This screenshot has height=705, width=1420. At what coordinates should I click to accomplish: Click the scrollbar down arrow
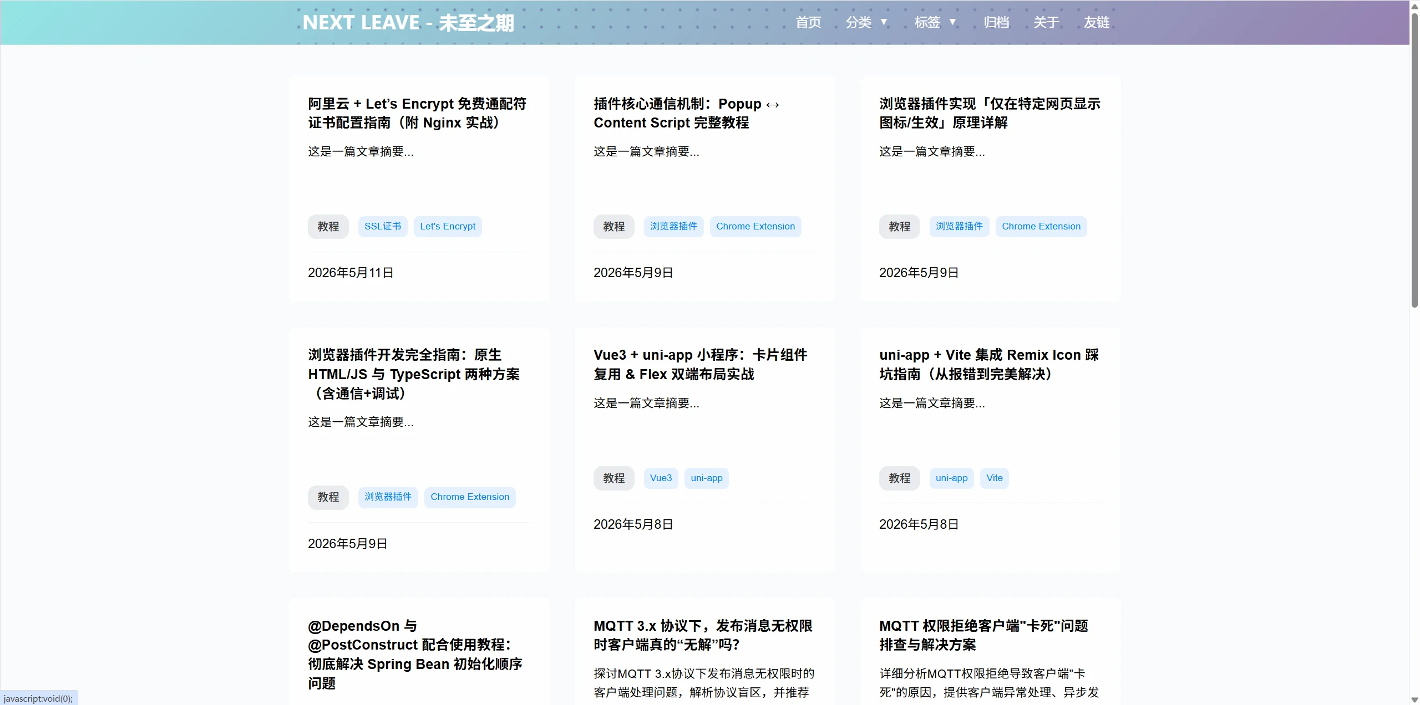click(1414, 699)
